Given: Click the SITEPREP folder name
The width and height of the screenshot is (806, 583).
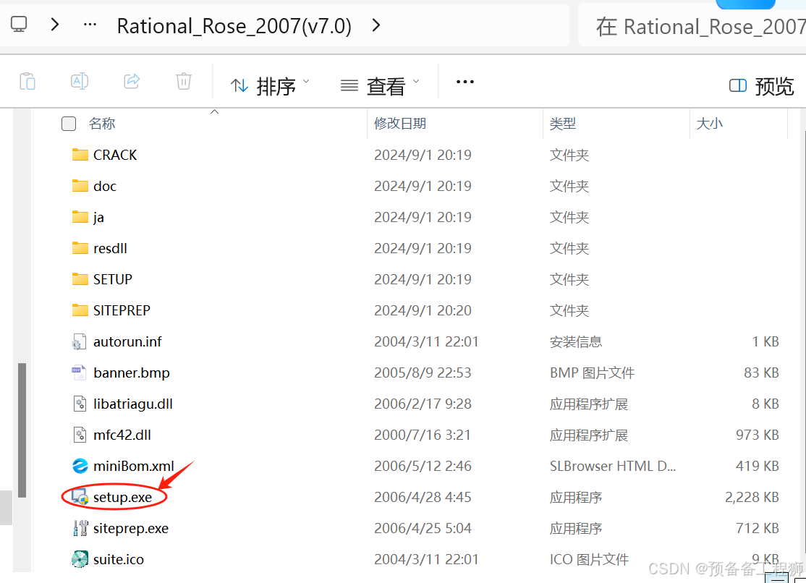Looking at the screenshot, I should 122,310.
